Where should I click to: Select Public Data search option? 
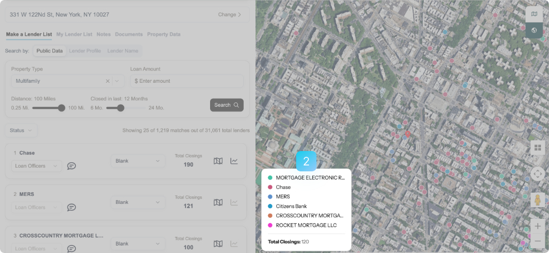[x=49, y=51]
